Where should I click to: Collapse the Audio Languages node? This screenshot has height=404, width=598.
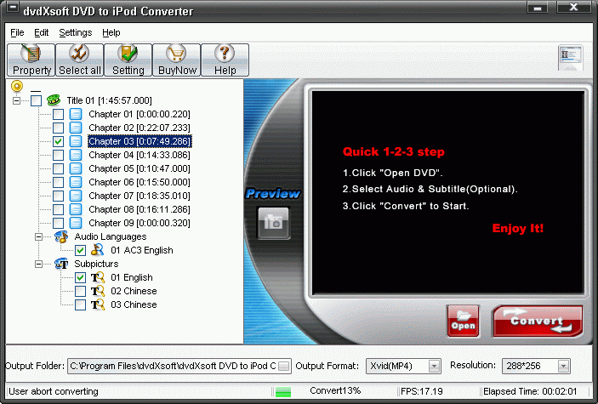[x=38, y=236]
